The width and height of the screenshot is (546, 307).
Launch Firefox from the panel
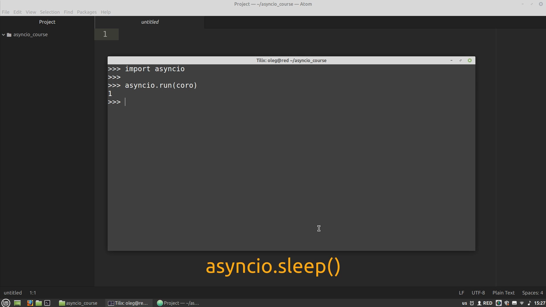(x=30, y=303)
